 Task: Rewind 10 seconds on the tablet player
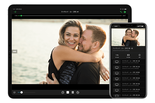click(x=63, y=92)
